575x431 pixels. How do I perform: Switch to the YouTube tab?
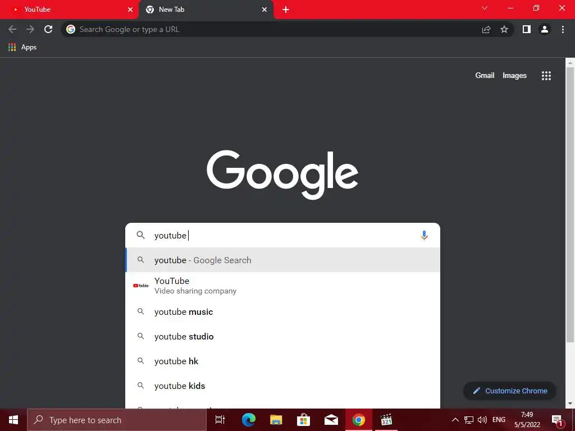click(x=70, y=10)
